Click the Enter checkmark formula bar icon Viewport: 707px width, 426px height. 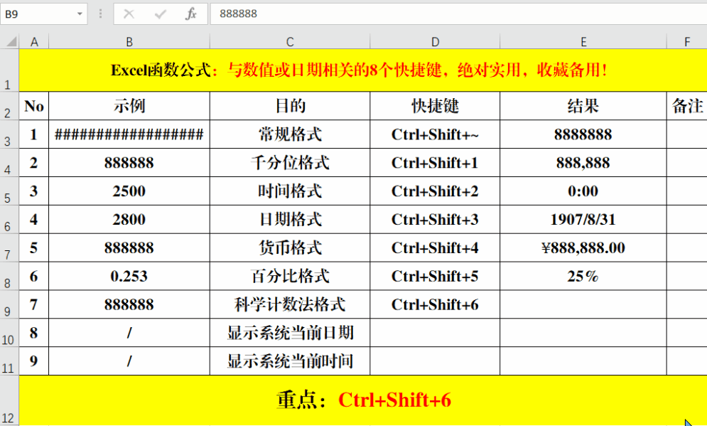coord(160,14)
